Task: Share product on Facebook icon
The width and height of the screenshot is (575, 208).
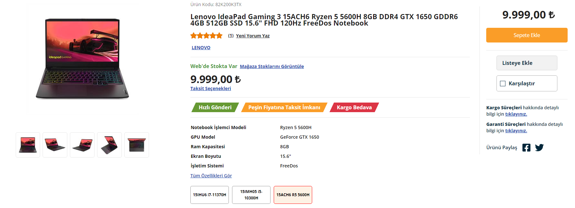Action: (x=526, y=147)
